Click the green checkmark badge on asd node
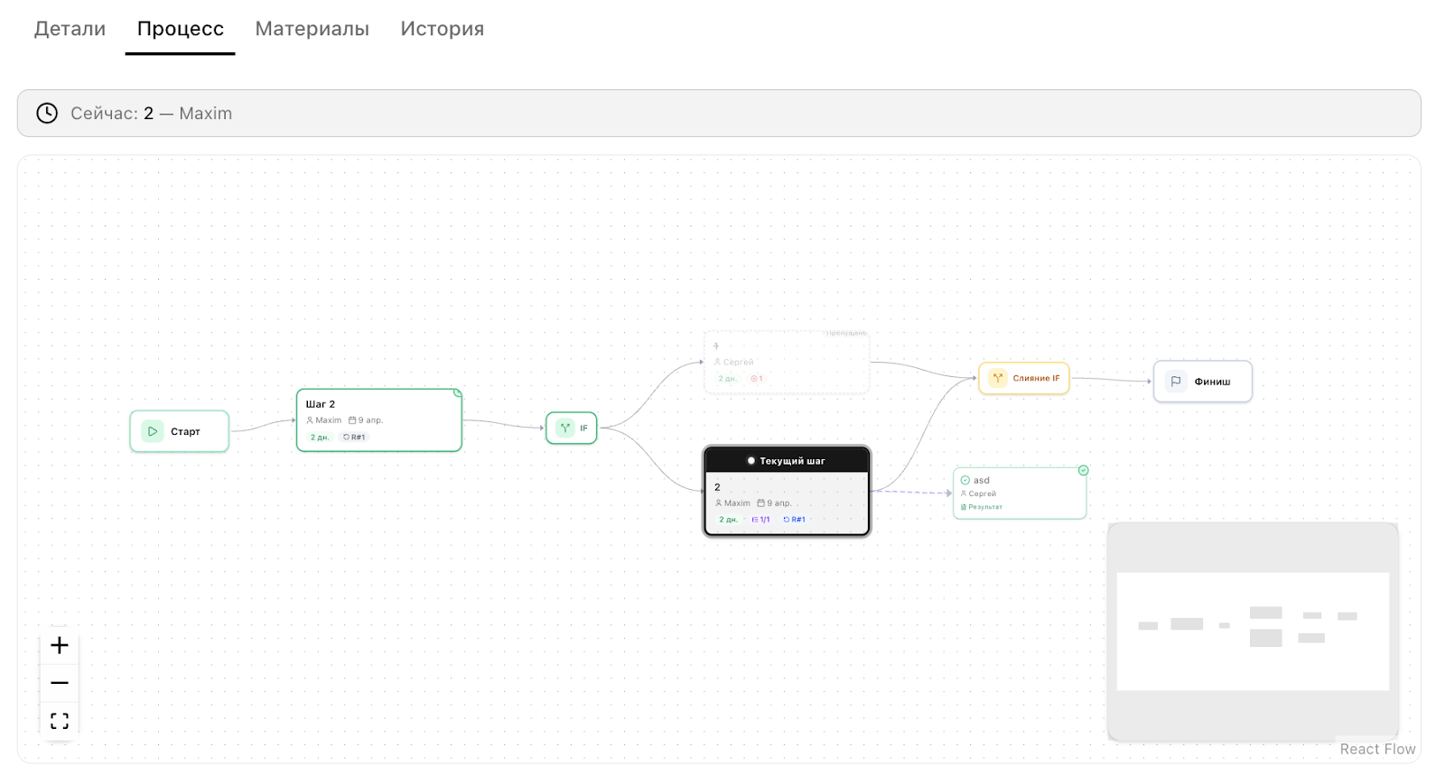 pos(1083,470)
